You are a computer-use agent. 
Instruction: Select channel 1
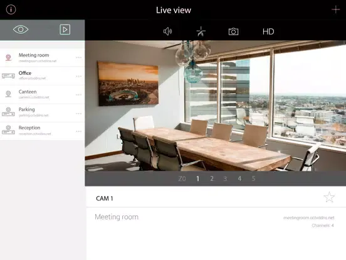point(197,178)
